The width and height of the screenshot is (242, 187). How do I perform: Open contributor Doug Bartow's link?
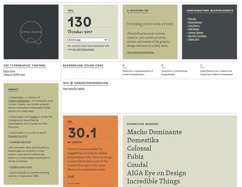(195, 22)
